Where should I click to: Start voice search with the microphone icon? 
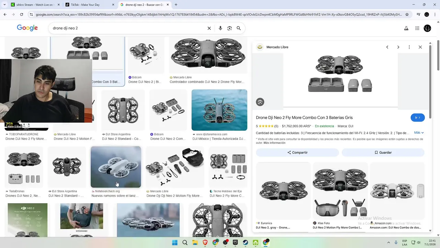[x=220, y=28]
